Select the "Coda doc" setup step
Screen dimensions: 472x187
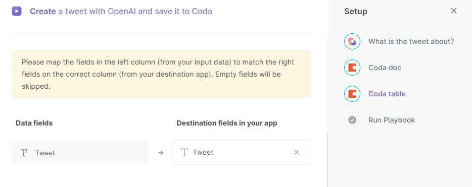(x=385, y=68)
